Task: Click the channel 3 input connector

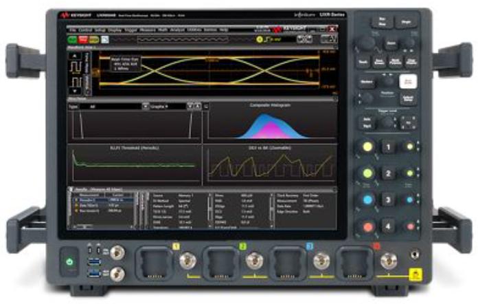Action: point(321,261)
